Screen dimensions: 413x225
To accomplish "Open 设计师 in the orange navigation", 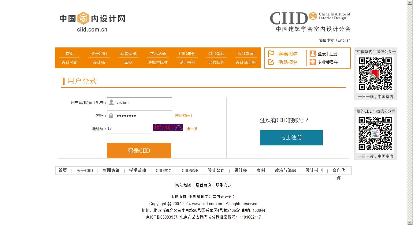I will tap(99, 62).
